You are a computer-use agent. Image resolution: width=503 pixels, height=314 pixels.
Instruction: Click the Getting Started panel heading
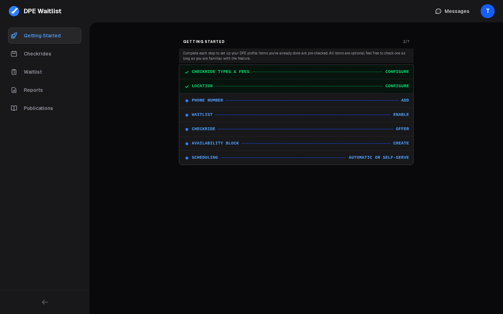click(204, 42)
